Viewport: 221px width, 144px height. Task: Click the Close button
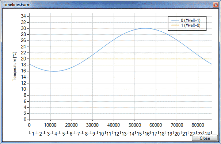click(205, 138)
